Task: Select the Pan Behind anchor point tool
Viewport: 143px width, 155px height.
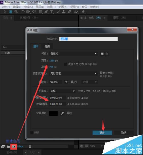Action: click(34, 12)
